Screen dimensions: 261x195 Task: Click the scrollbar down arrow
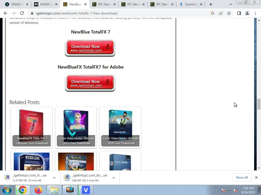(x=259, y=168)
